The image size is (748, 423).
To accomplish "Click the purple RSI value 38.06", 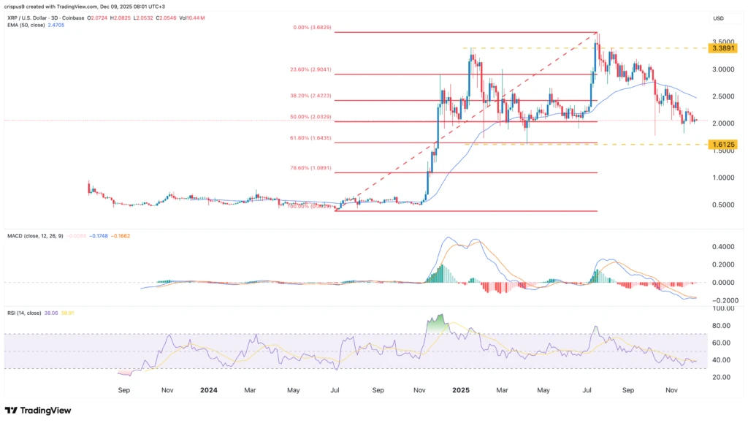I will 51,313.
